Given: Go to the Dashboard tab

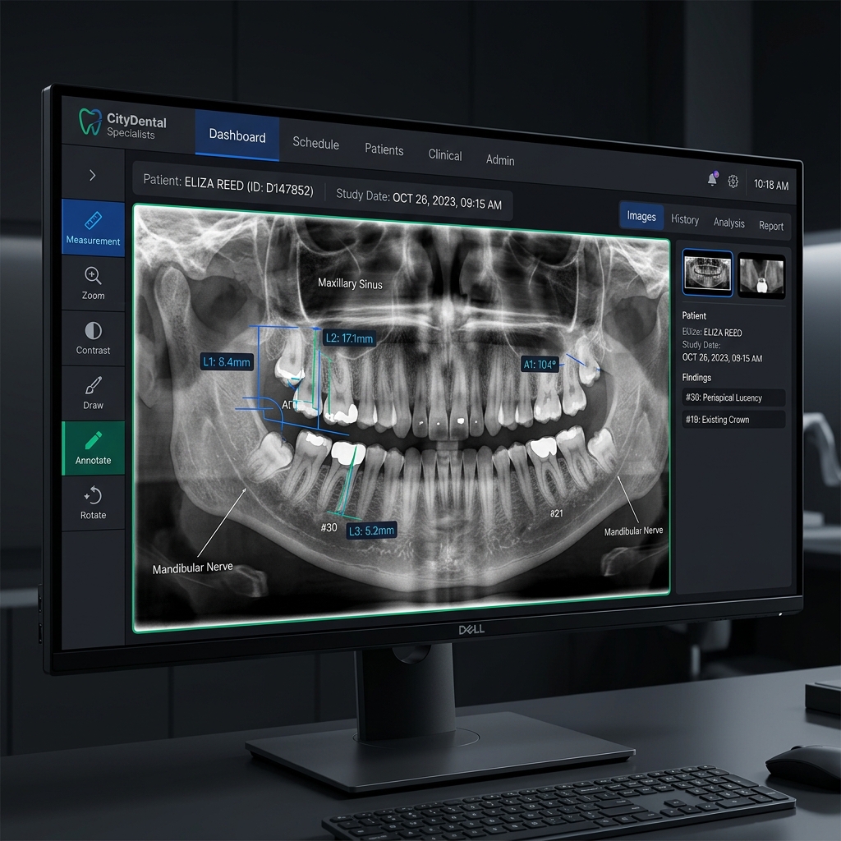Looking at the screenshot, I should [x=237, y=136].
